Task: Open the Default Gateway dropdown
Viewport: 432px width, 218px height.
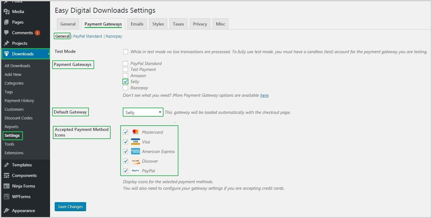Action: pyautogui.click(x=143, y=113)
